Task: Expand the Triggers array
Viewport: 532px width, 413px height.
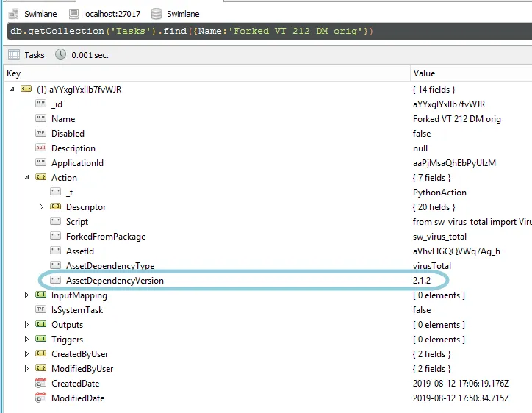Action: point(26,339)
